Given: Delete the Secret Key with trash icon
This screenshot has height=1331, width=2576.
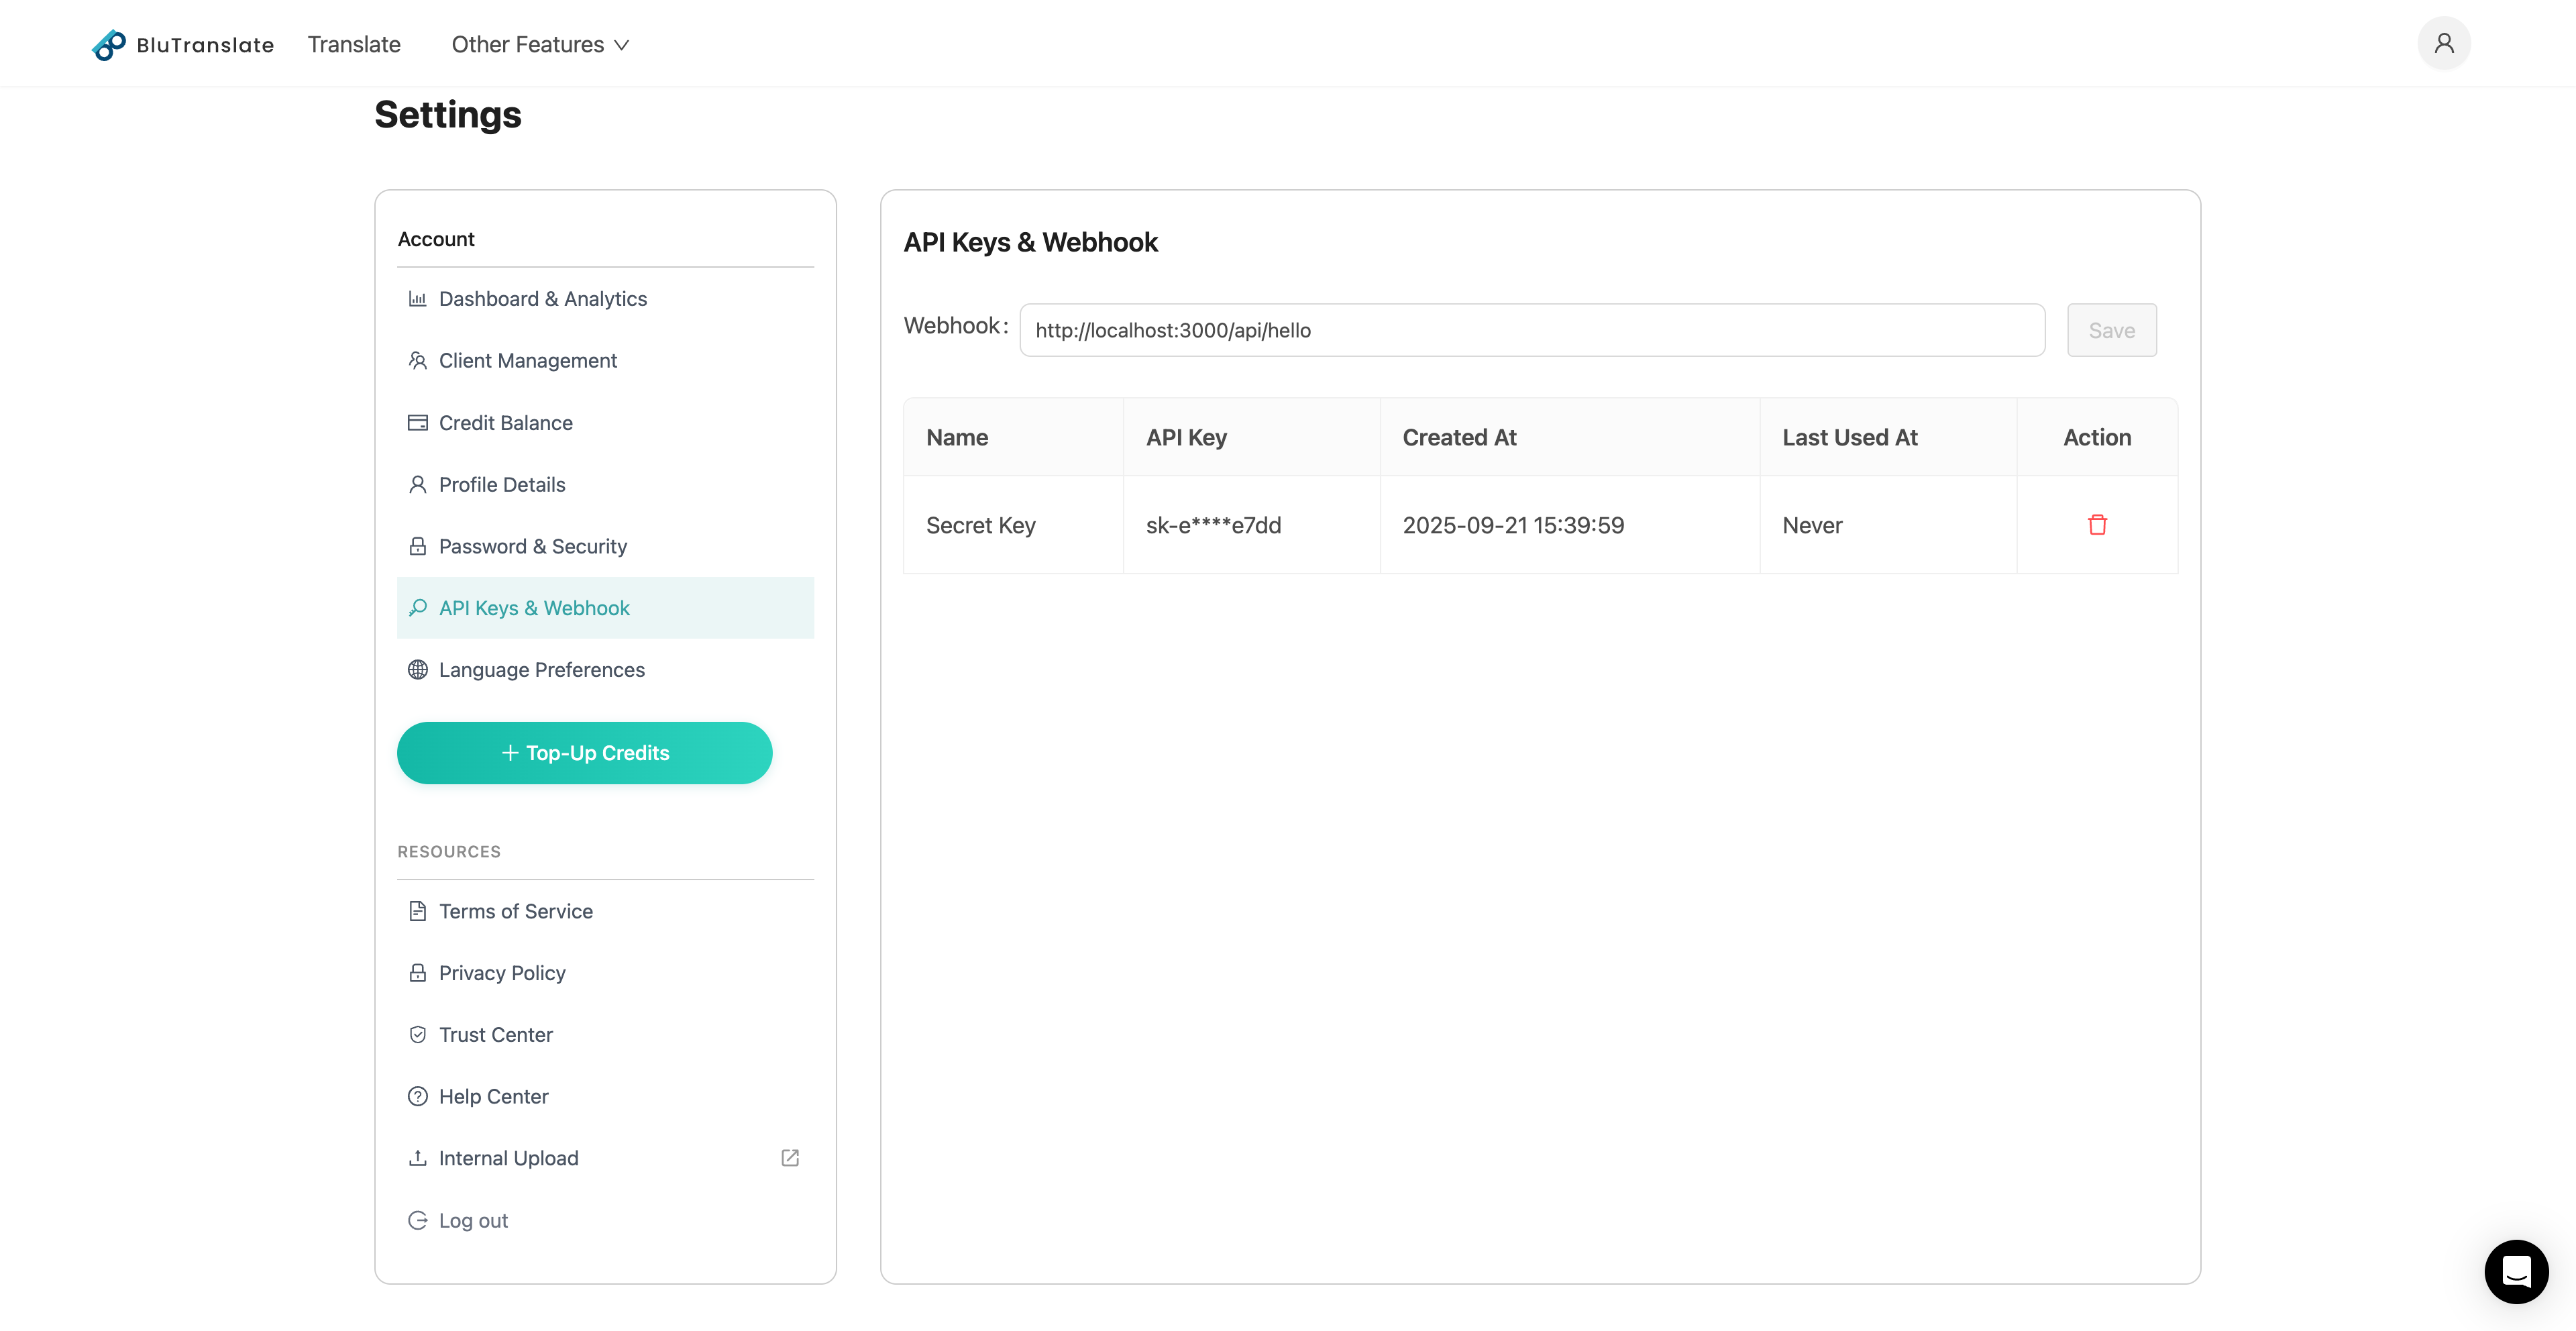Looking at the screenshot, I should point(2098,524).
